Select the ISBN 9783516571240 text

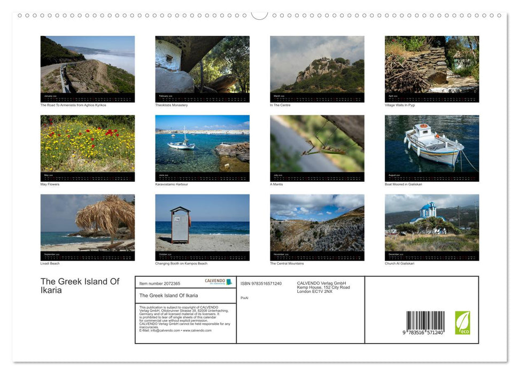(261, 283)
